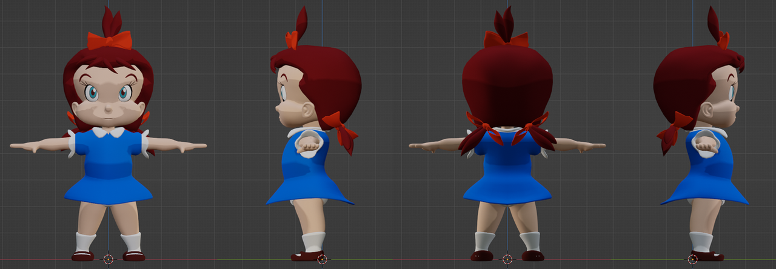This screenshot has height=269, width=776.
Task: Click the 3D cursor under the front-facing character
Action: 108,259
